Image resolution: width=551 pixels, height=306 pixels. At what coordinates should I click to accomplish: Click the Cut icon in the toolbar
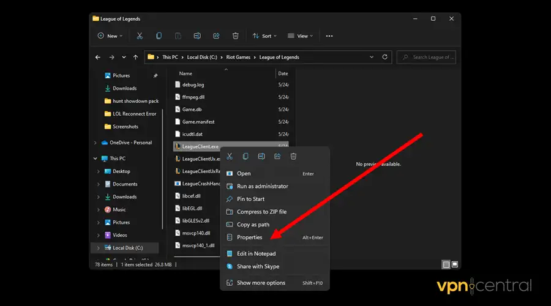(140, 36)
